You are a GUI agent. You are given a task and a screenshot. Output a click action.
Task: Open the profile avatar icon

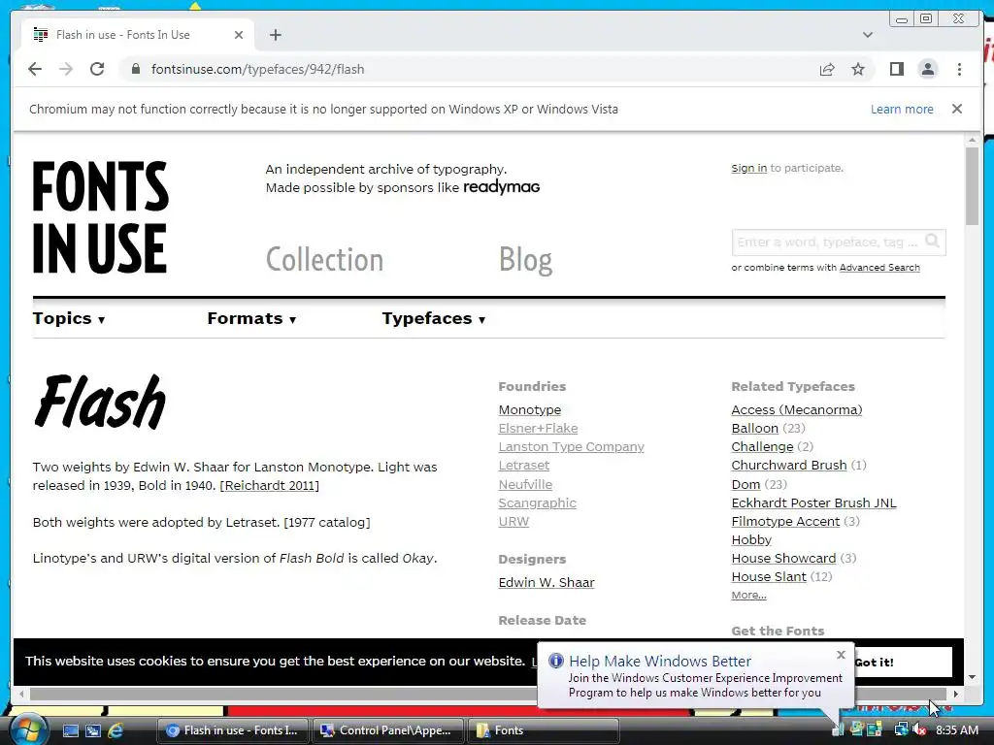[x=927, y=69]
